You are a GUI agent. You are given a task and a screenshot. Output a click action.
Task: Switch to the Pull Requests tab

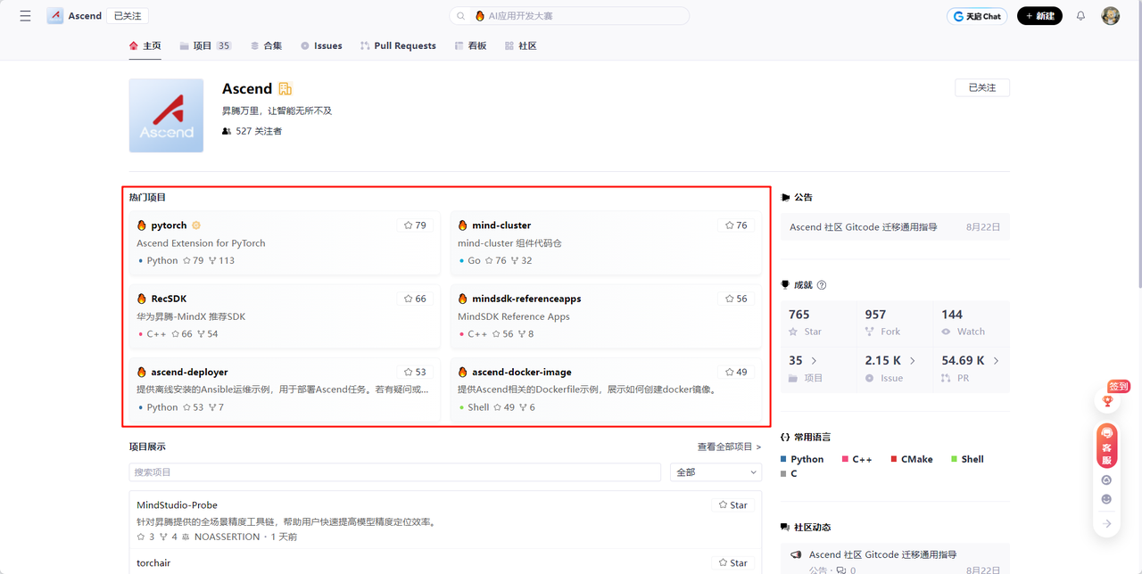point(398,45)
